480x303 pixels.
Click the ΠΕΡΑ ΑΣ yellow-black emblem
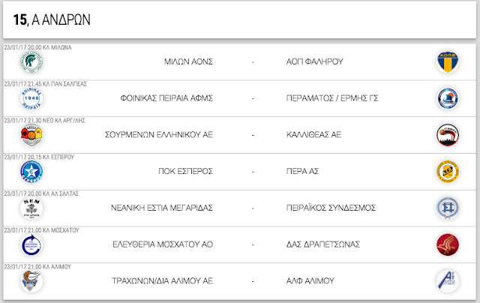(x=448, y=172)
